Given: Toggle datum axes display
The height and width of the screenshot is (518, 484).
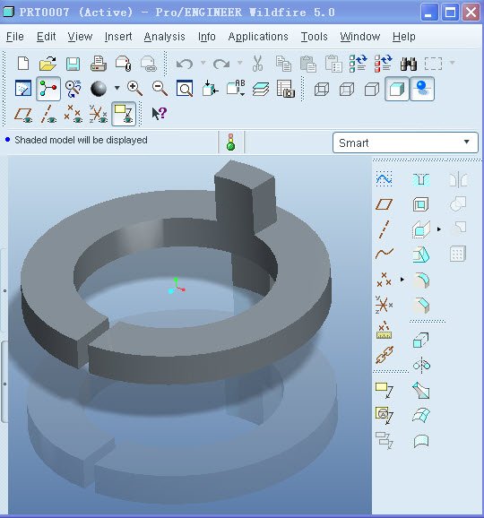Looking at the screenshot, I should pos(48,114).
